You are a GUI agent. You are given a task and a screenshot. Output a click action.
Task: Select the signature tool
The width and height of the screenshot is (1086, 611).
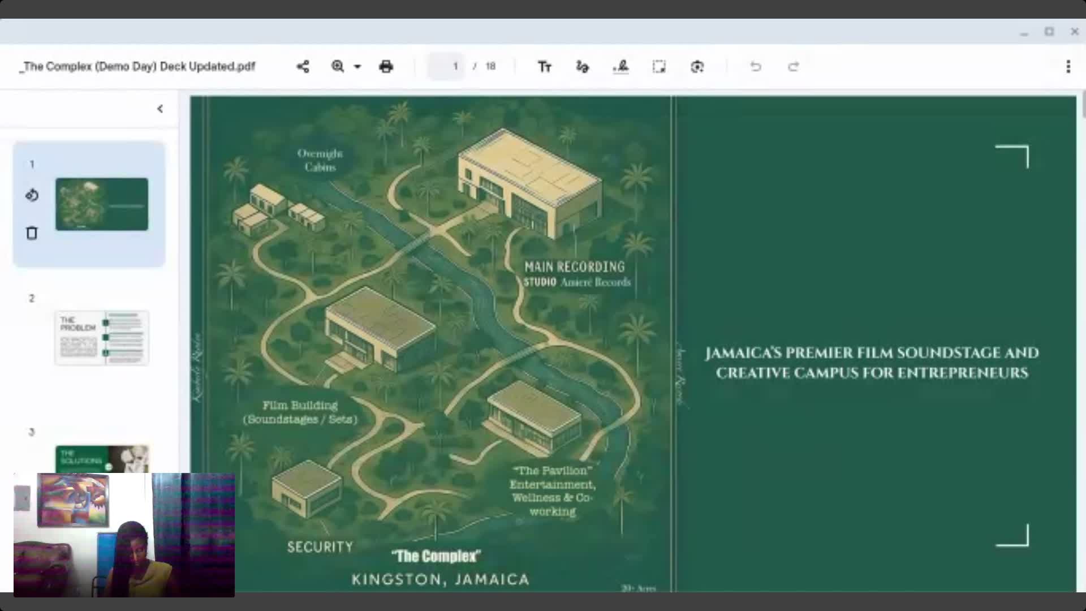tap(620, 67)
